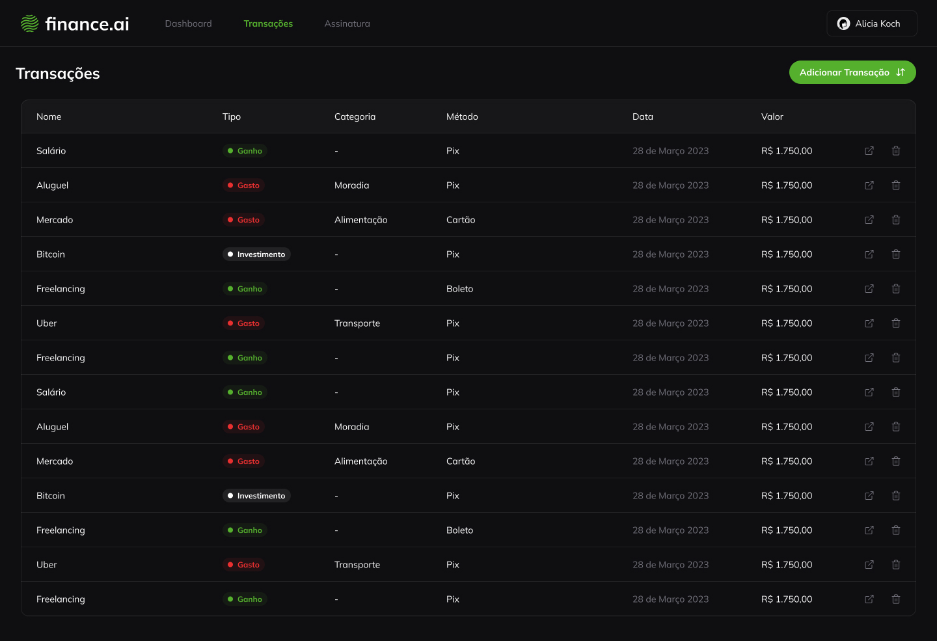Sort by the Valor column header

tap(772, 116)
